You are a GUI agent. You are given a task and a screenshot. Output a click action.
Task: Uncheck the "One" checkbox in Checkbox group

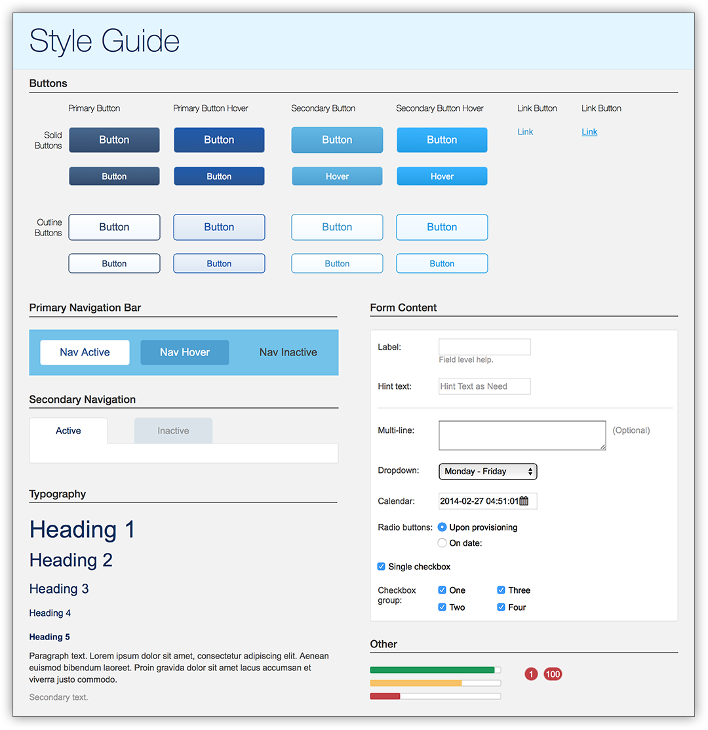pyautogui.click(x=442, y=590)
